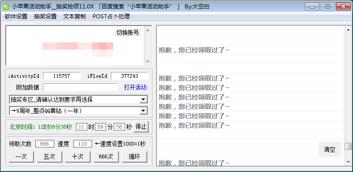Click the log panel scroll up arrow

pos(348,30)
